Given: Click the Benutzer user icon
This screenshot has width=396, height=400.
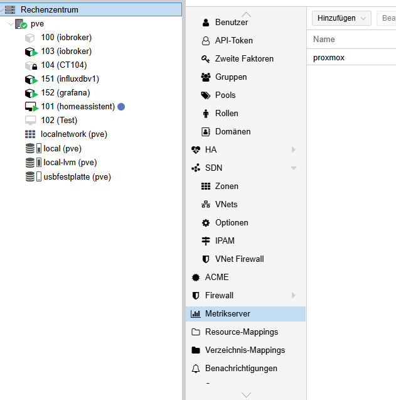Looking at the screenshot, I should tap(206, 23).
